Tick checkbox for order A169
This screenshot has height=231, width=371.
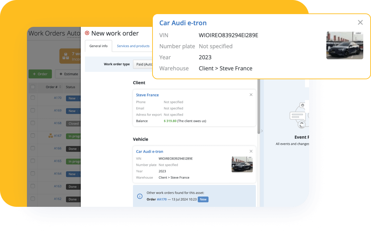click(x=33, y=110)
